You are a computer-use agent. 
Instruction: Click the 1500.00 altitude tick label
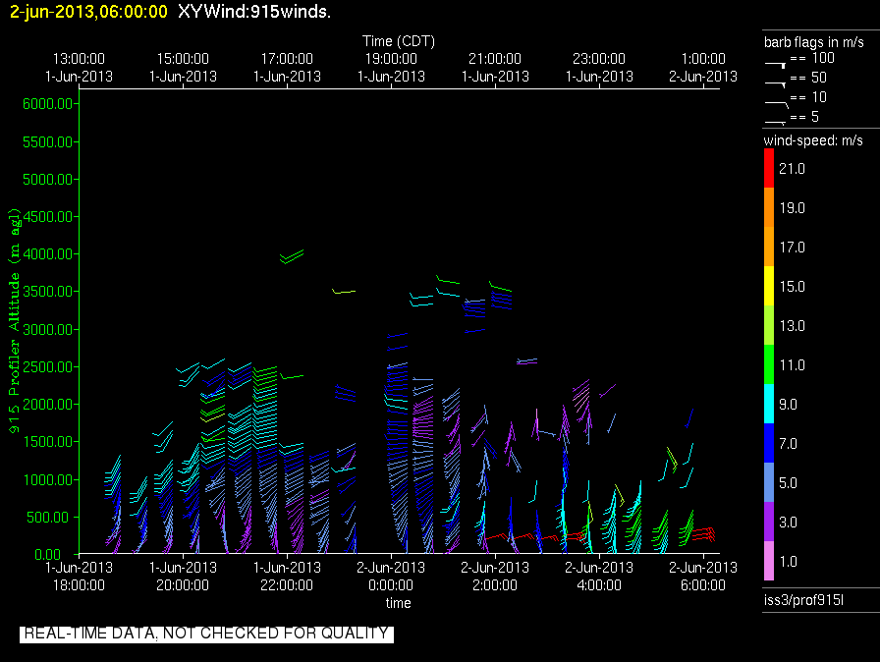[x=48, y=442]
